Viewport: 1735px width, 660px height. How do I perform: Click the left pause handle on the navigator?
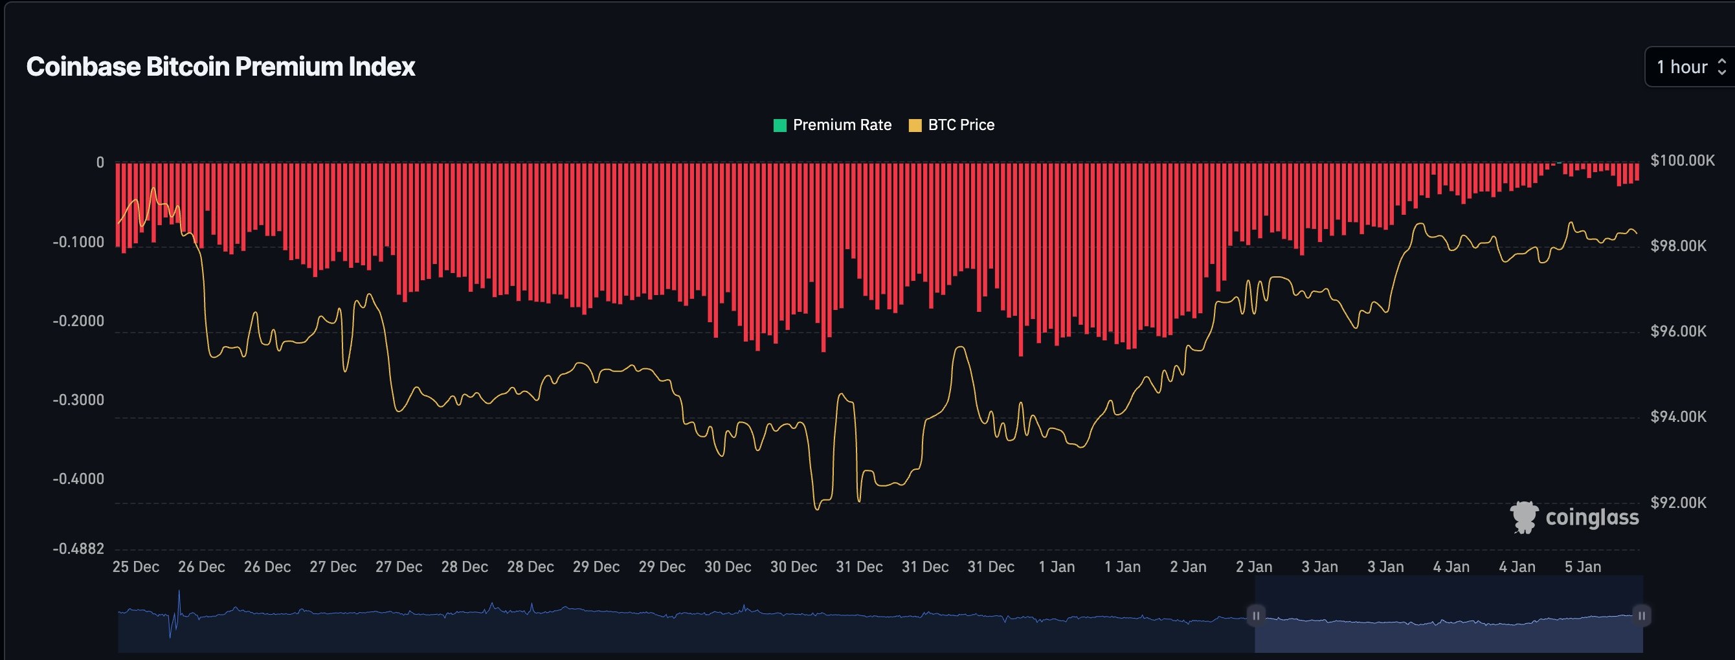tap(1258, 615)
